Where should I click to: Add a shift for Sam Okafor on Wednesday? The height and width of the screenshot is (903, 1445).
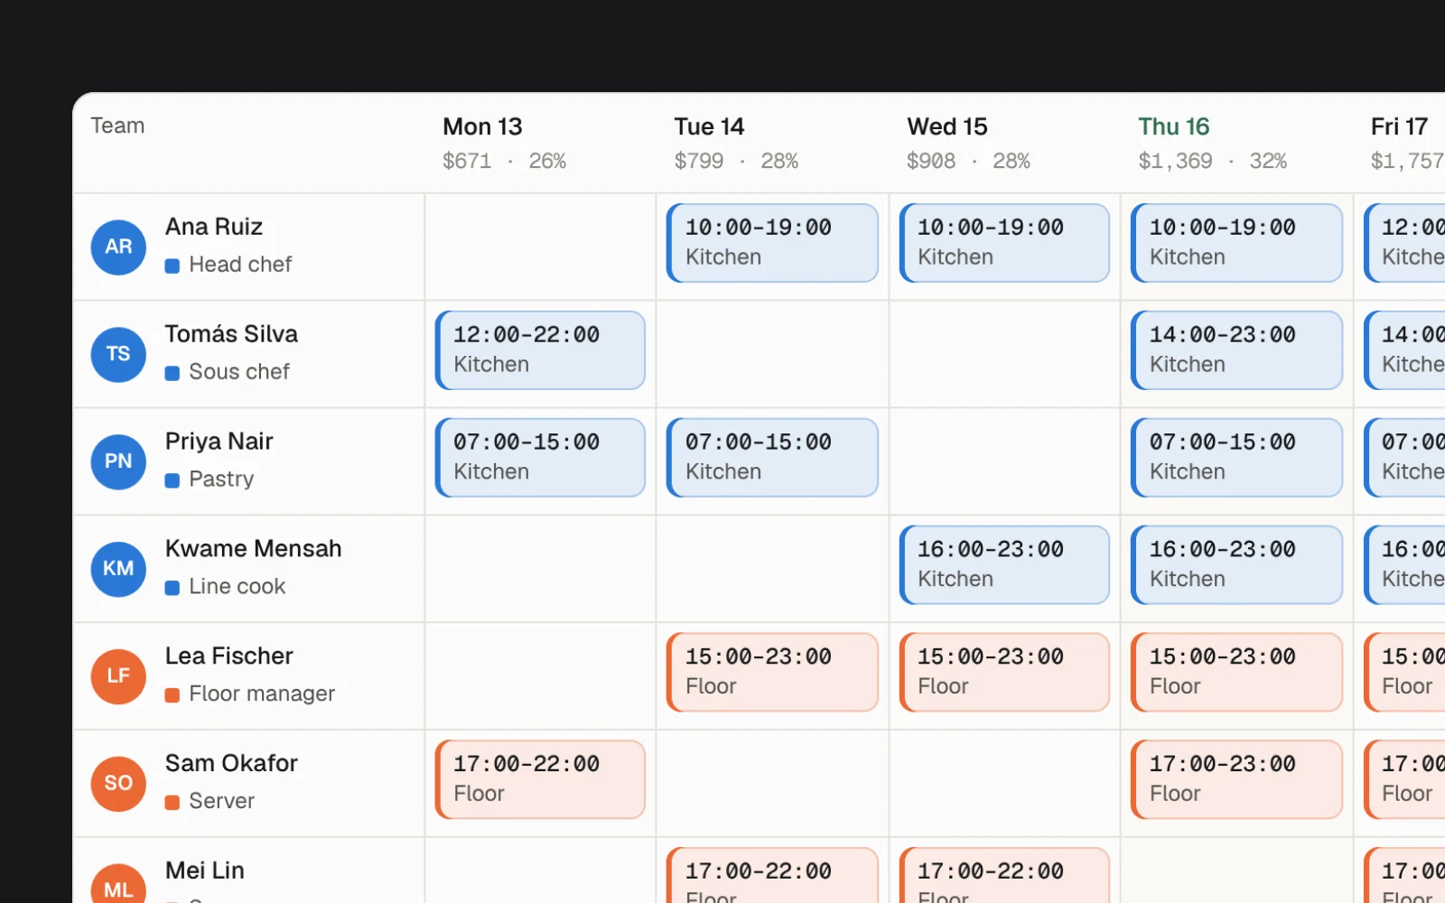(1004, 784)
